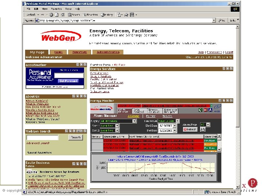Open the IE Favorites toolbar button
The image size is (262, 196).
click(x=90, y=15)
